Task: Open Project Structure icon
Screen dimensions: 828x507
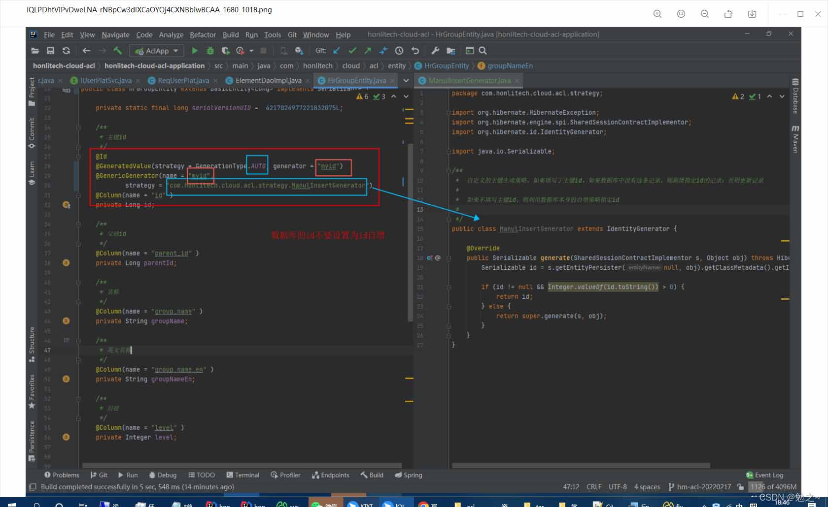Action: [450, 51]
